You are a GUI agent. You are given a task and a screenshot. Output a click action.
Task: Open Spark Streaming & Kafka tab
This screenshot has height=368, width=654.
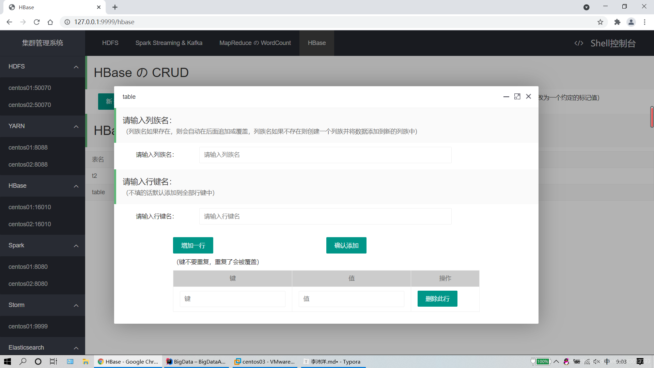(169, 43)
